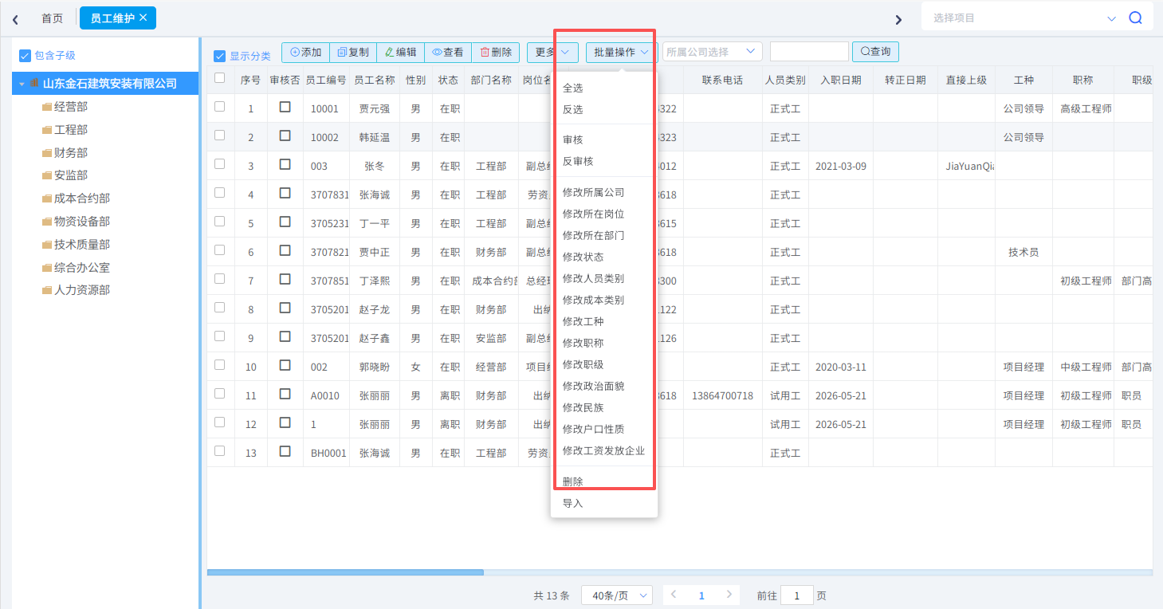Click the 查看 view toolbar button
This screenshot has height=609, width=1163.
(448, 53)
